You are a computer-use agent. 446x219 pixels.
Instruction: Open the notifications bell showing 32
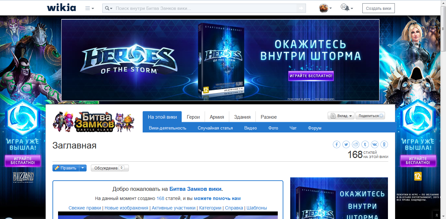point(347,8)
